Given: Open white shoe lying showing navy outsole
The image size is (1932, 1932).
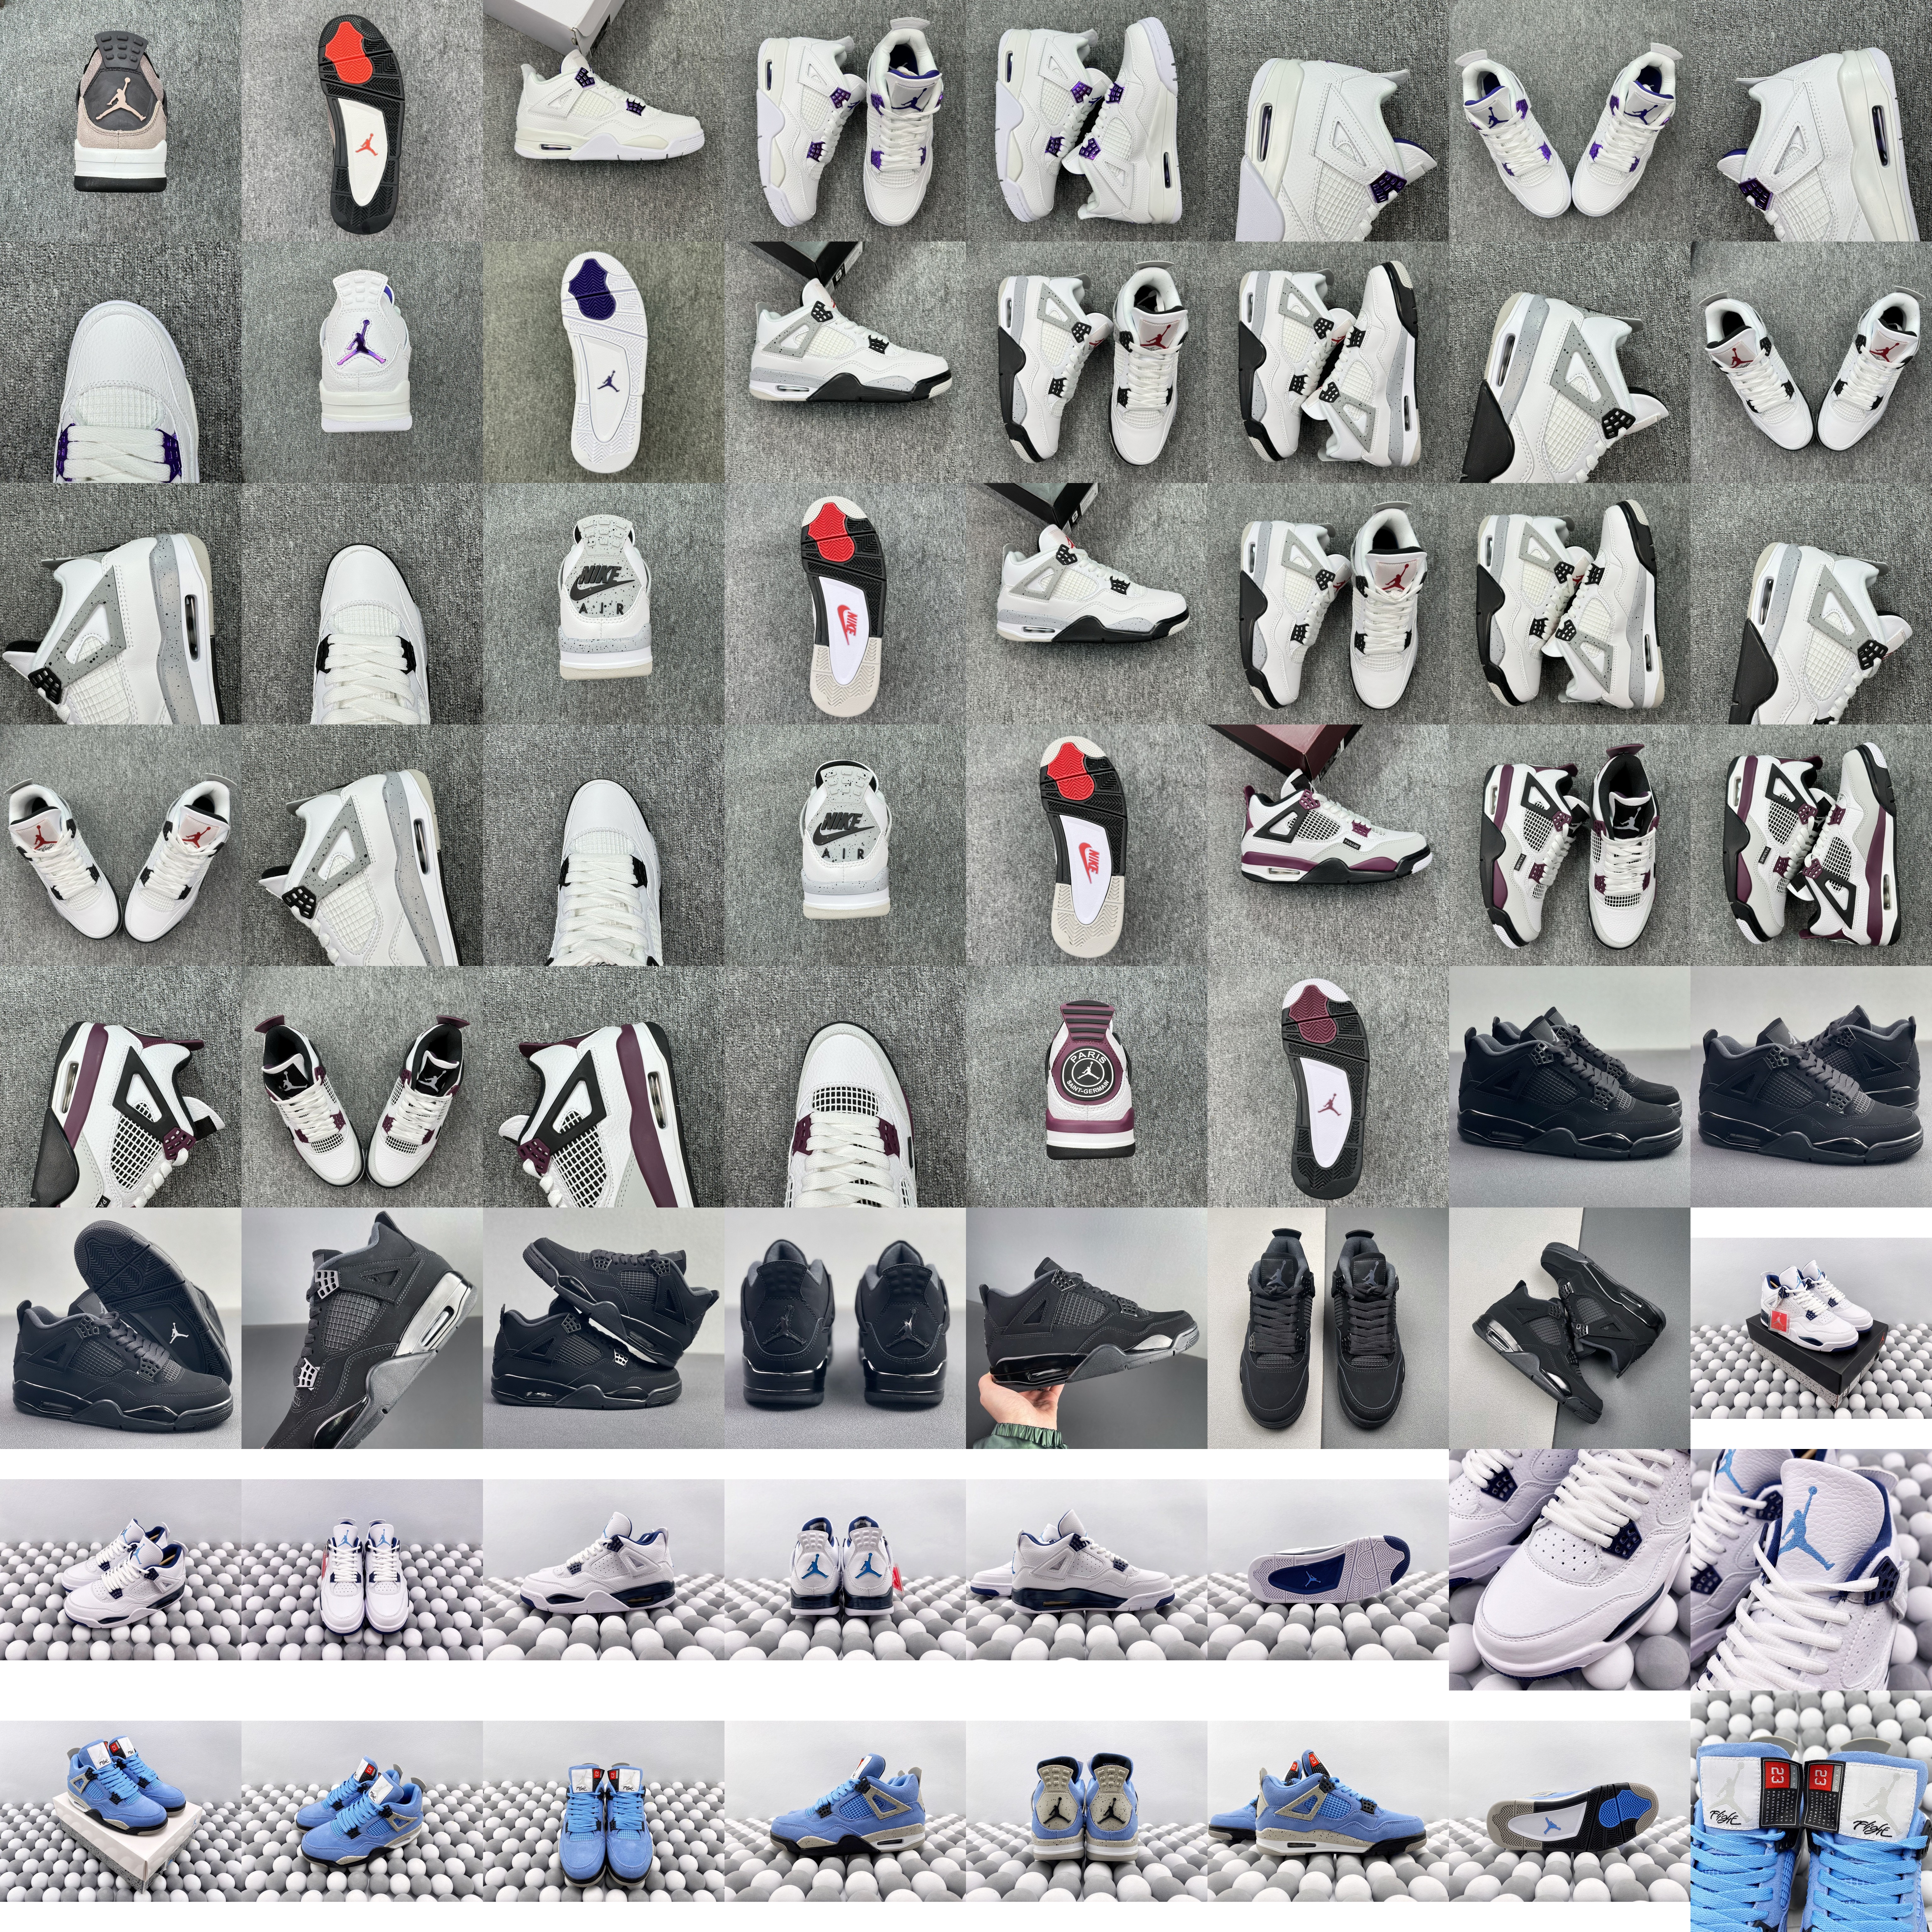Looking at the screenshot, I should coord(1328,1570).
